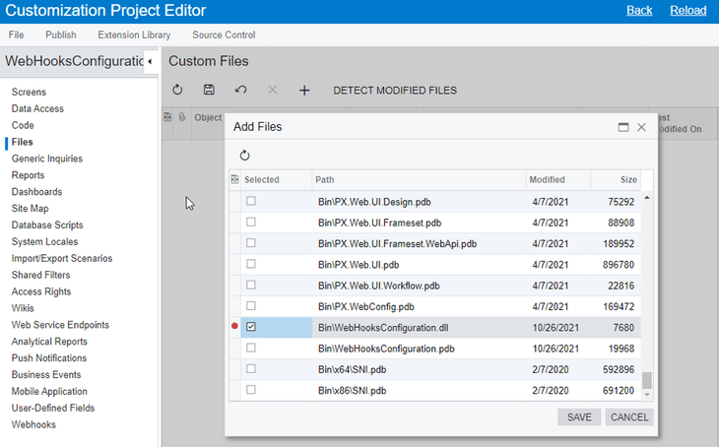Open the File menu

tap(16, 34)
